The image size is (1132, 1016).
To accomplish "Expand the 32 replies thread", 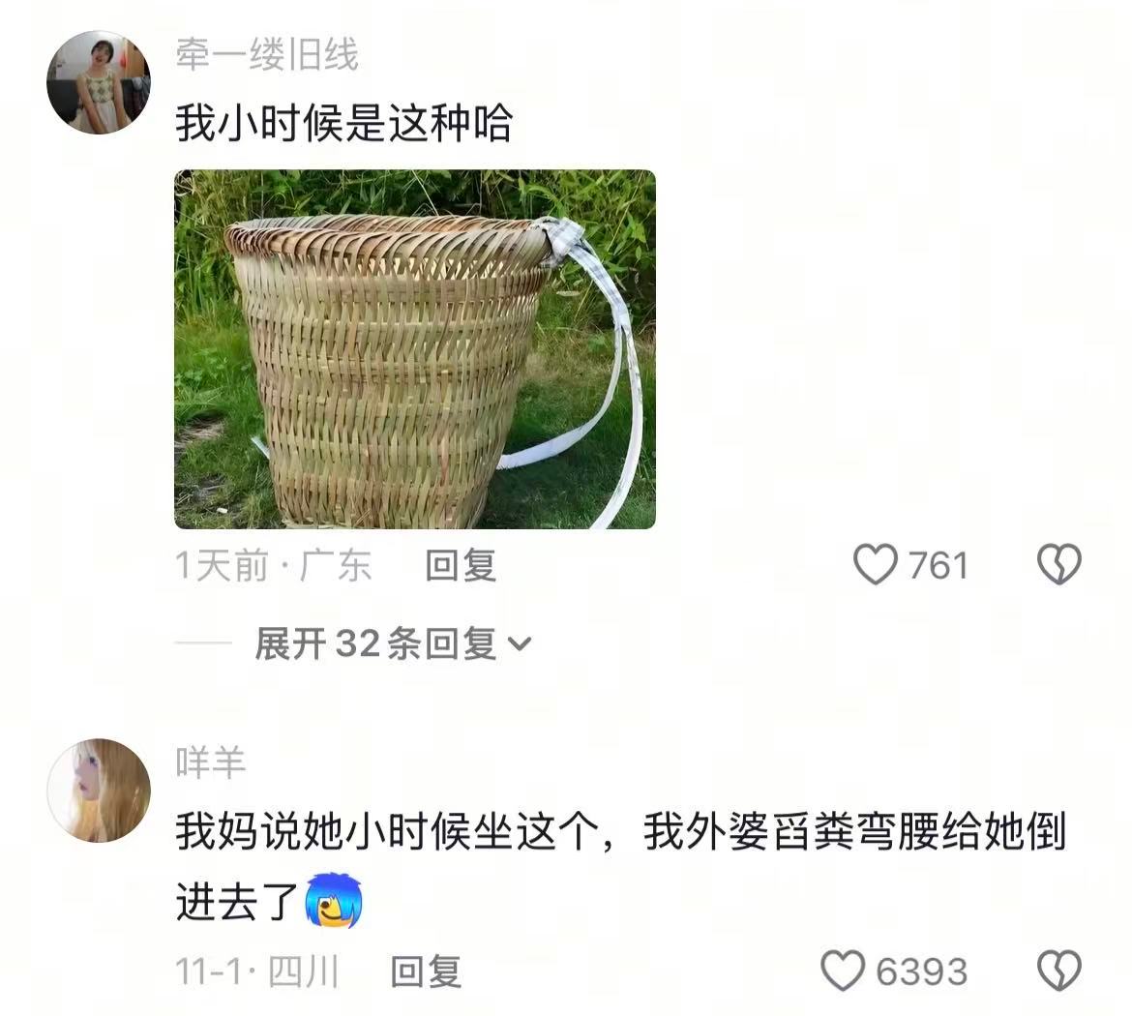I will point(393,643).
